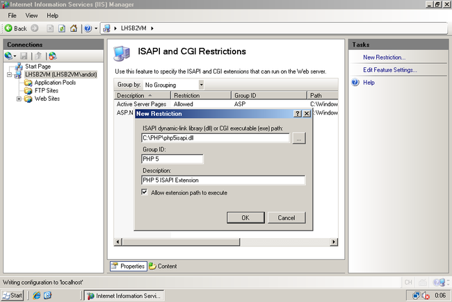Select Start Page in connections tree
Viewport: 452px width, 302px height.
[x=38, y=67]
